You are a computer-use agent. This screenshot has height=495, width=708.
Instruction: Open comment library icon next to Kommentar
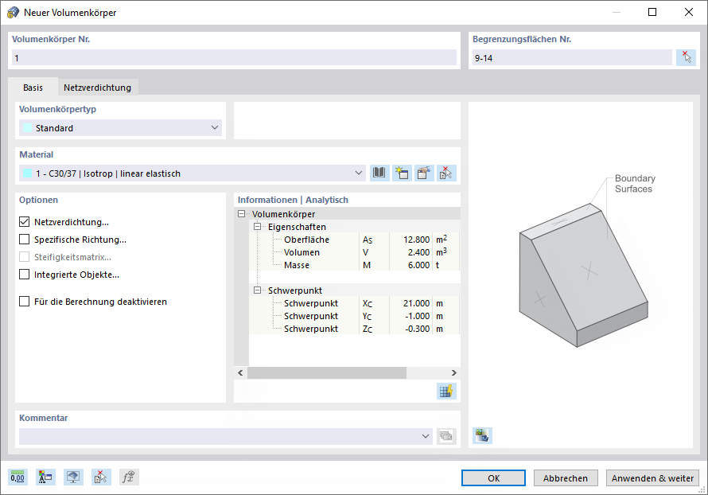[446, 436]
